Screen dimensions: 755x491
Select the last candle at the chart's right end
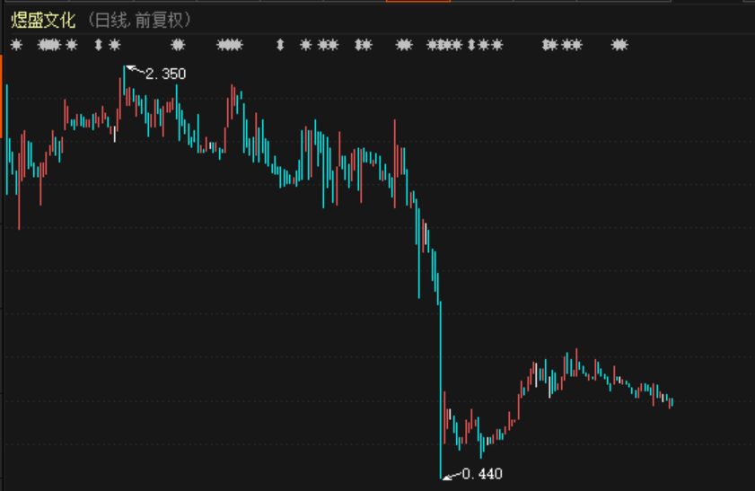(672, 401)
